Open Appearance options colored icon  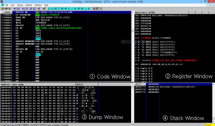point(97,9)
